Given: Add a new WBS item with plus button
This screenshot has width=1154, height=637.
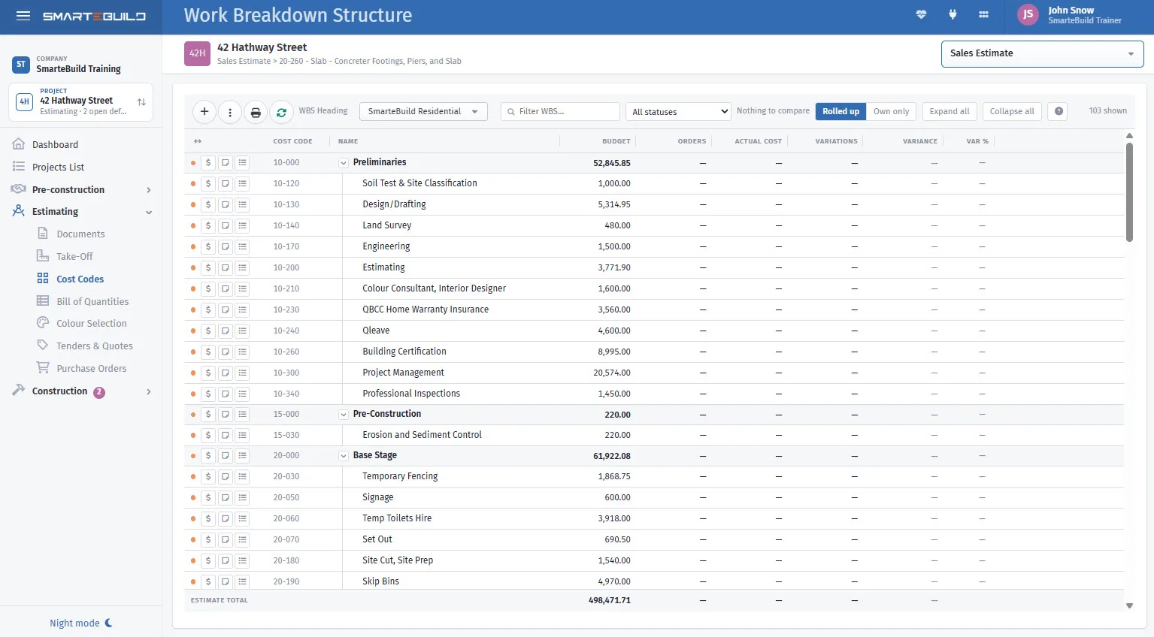Looking at the screenshot, I should click(x=204, y=112).
